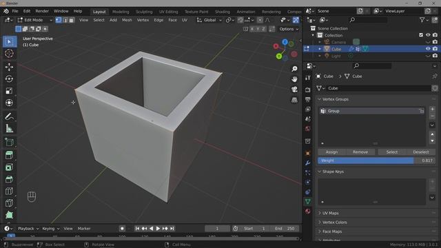Toggle Collection exclude checkbox
The width and height of the screenshot is (441, 248).
[x=421, y=35]
